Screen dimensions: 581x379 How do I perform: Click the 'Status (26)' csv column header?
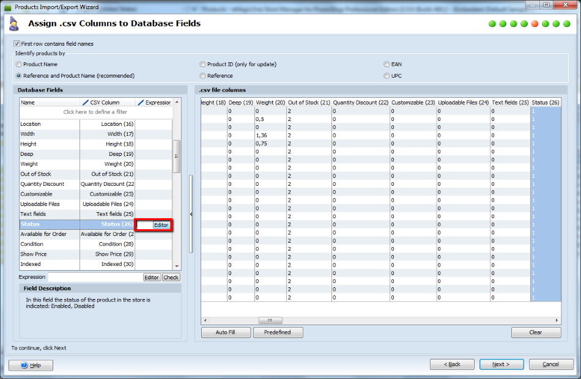(546, 103)
